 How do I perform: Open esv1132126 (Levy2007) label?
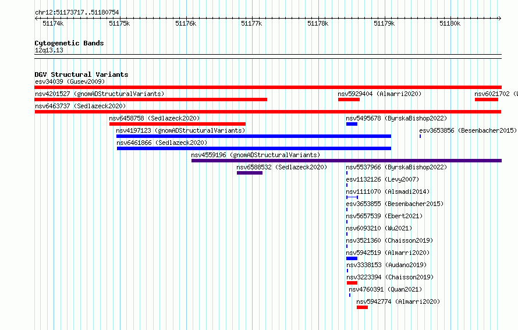pos(382,179)
